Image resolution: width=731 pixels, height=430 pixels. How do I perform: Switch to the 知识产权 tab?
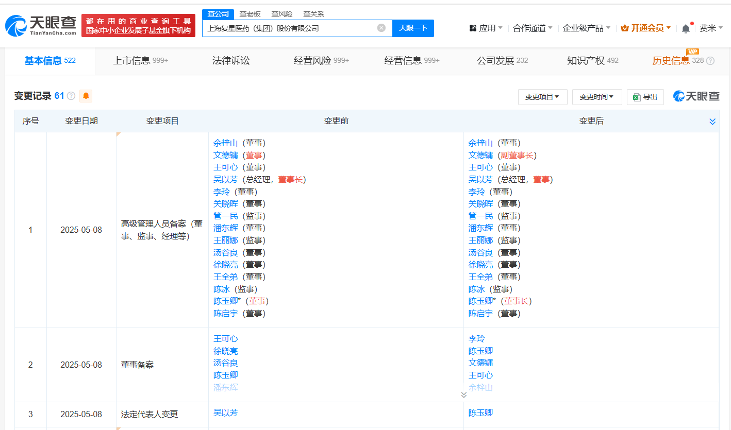(x=592, y=61)
